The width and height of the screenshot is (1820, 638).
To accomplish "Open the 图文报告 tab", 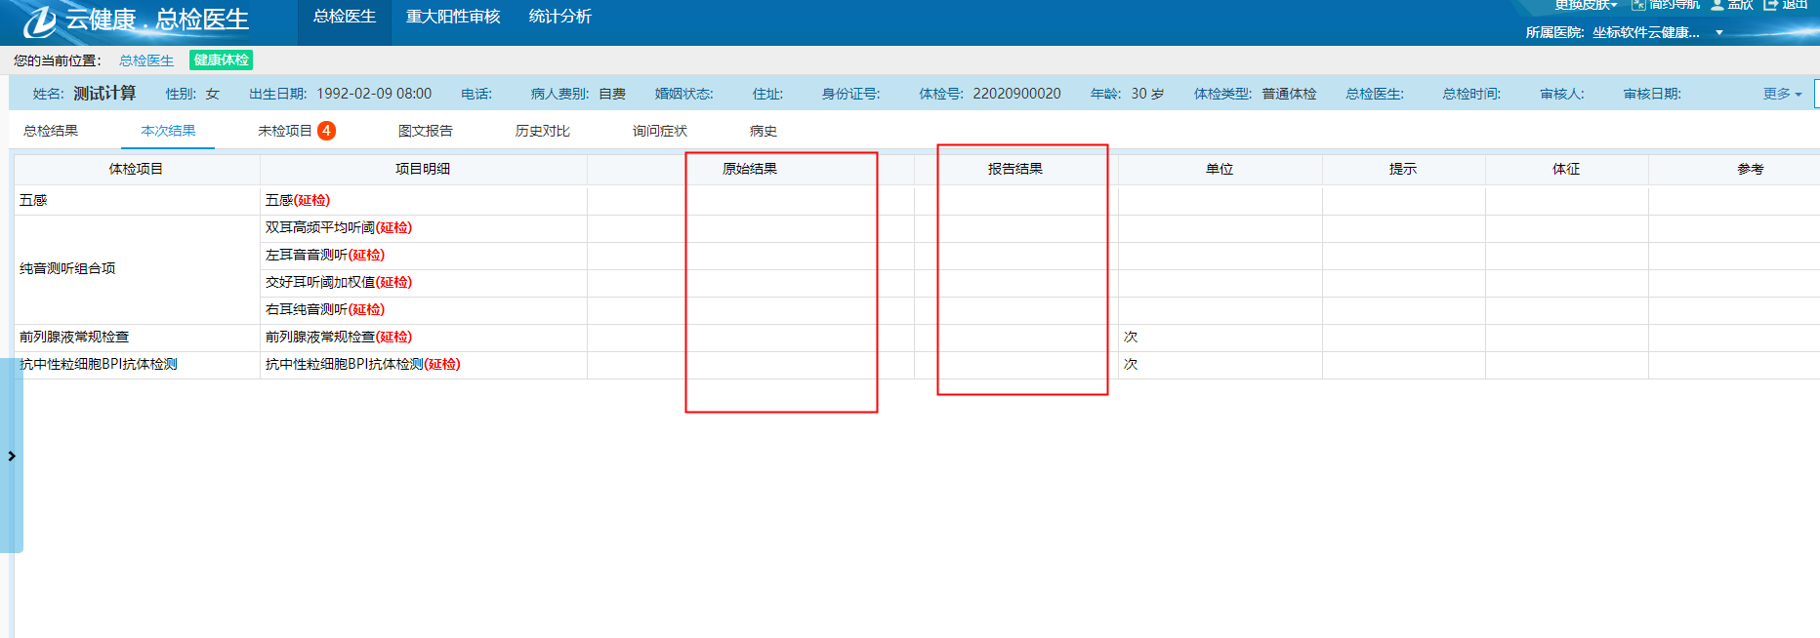I will point(426,131).
